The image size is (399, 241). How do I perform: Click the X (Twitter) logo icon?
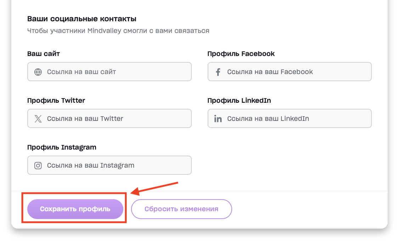point(38,119)
